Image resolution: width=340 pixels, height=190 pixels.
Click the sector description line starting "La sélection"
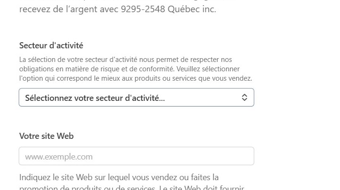tap(125, 60)
